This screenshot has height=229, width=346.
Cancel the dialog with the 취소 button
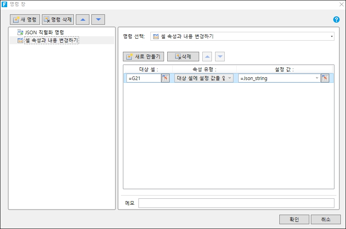325,219
